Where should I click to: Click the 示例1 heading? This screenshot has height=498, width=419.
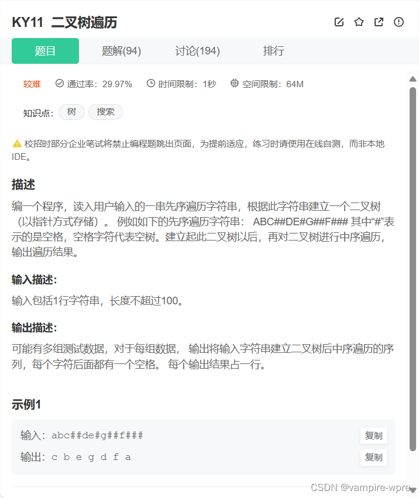[x=26, y=404]
